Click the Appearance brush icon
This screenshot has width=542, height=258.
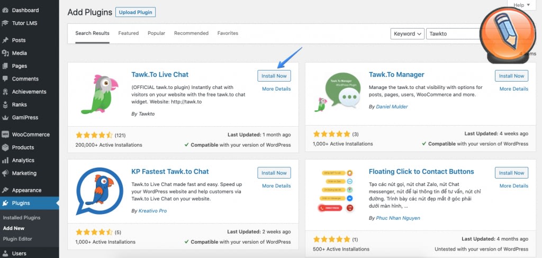(x=5, y=190)
